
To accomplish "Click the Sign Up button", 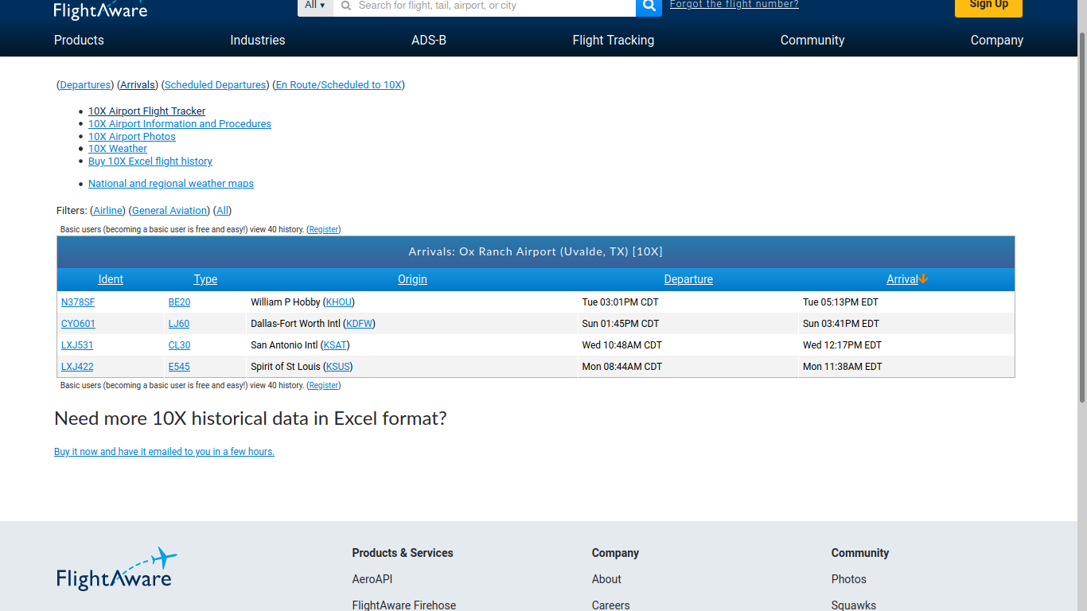I will pyautogui.click(x=988, y=6).
